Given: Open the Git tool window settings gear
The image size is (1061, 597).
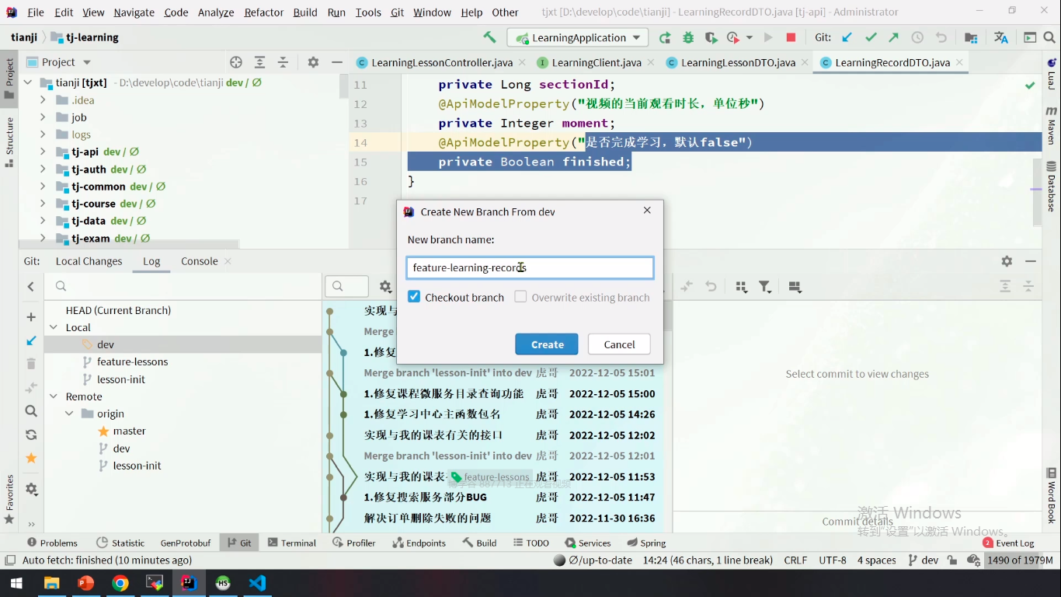Looking at the screenshot, I should 1007,261.
